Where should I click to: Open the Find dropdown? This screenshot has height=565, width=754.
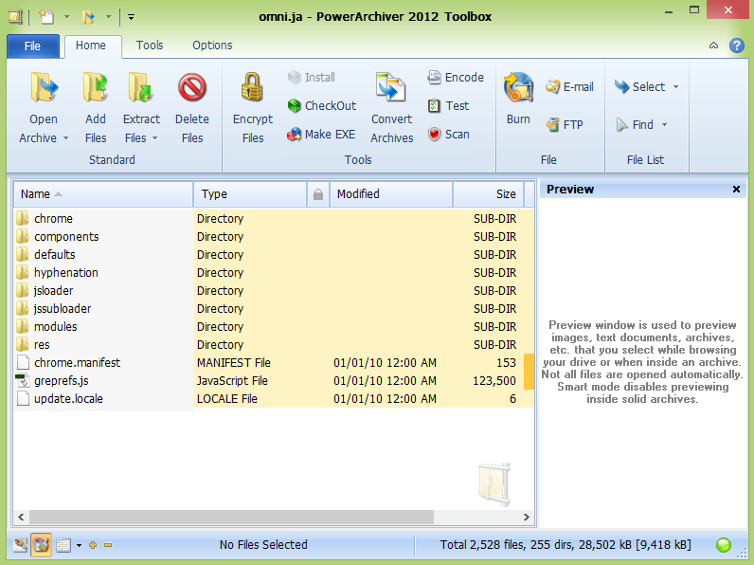tap(642, 125)
